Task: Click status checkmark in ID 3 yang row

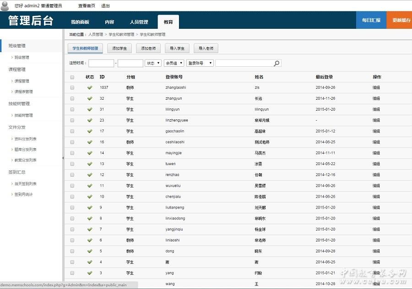Action: tap(90, 273)
